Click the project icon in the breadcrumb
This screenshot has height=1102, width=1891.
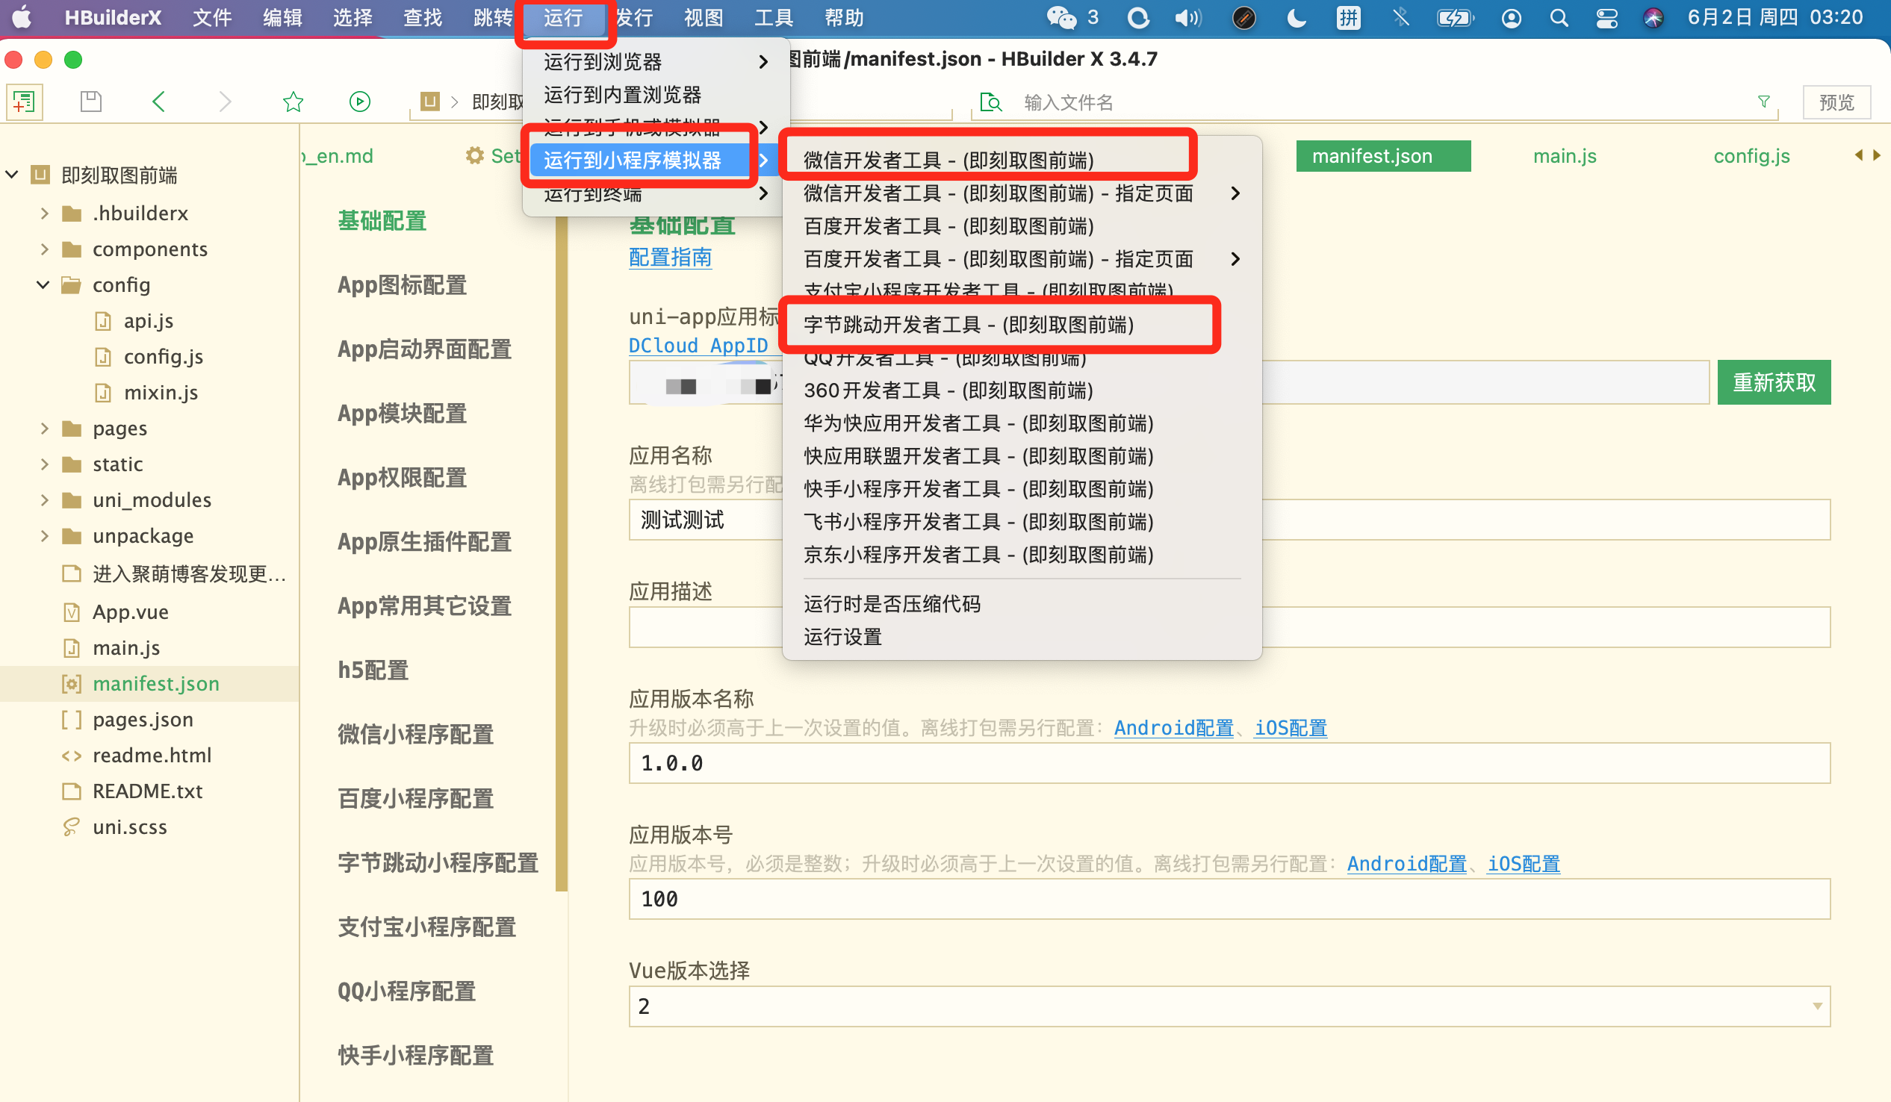[430, 102]
